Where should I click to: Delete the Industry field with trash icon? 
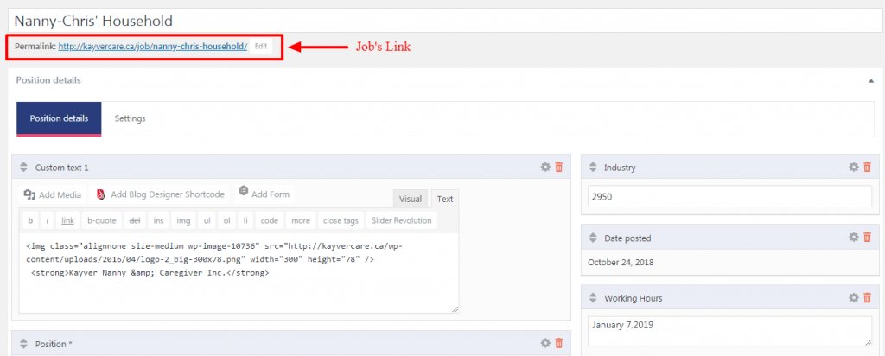click(868, 168)
